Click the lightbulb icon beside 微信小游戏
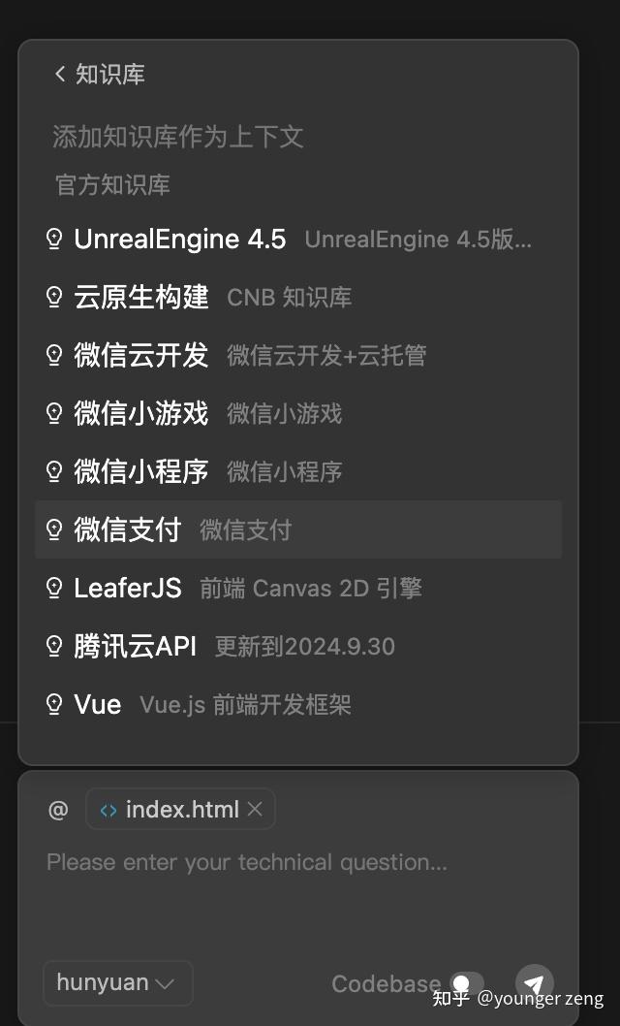 click(54, 413)
